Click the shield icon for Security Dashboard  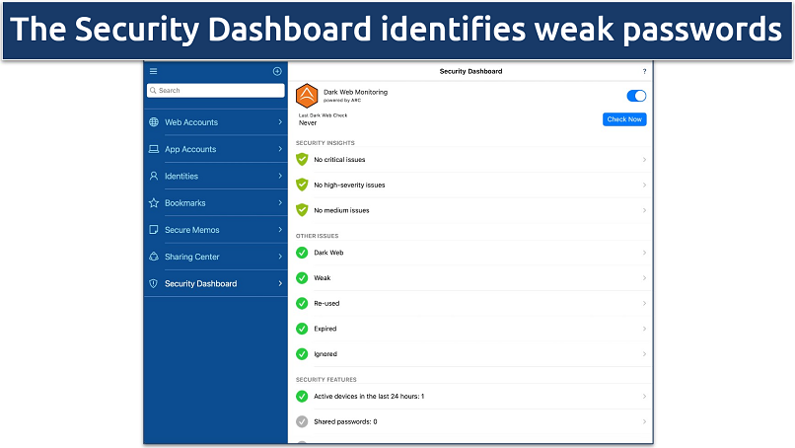[x=154, y=284]
